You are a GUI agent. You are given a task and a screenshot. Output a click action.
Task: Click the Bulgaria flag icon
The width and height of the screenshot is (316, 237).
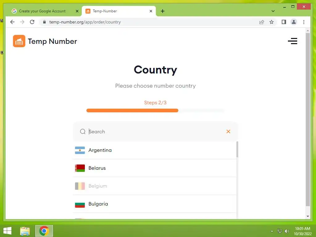80,204
